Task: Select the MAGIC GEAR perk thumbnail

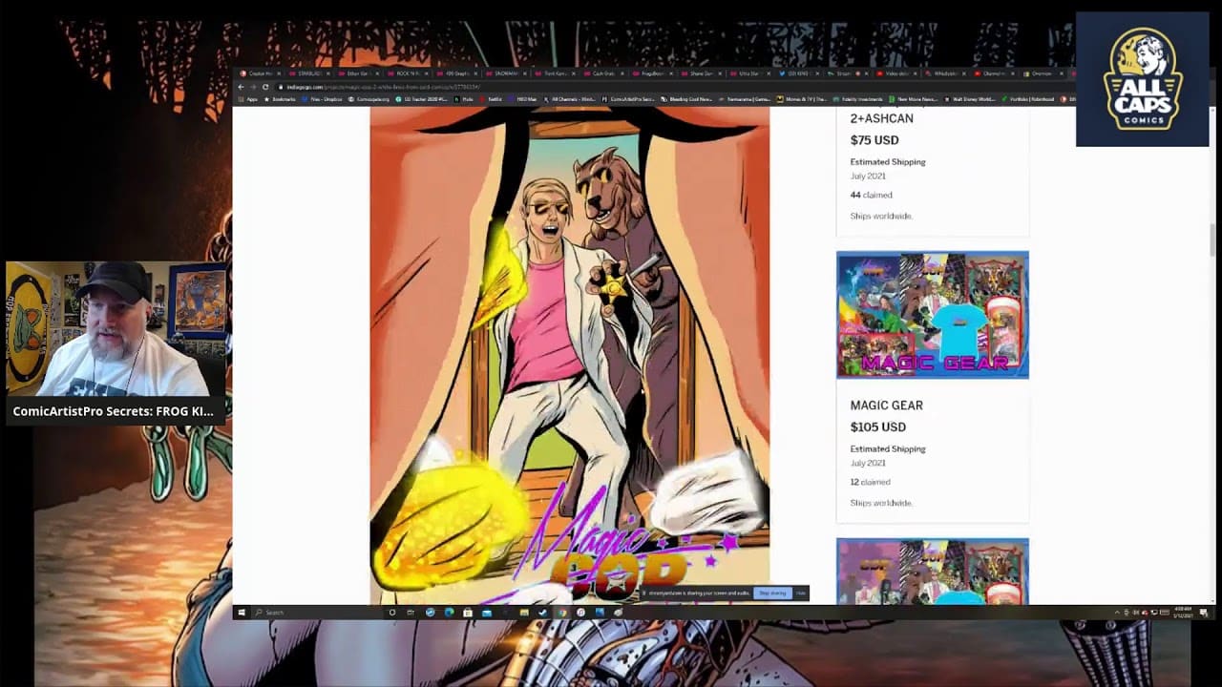Action: click(x=932, y=315)
